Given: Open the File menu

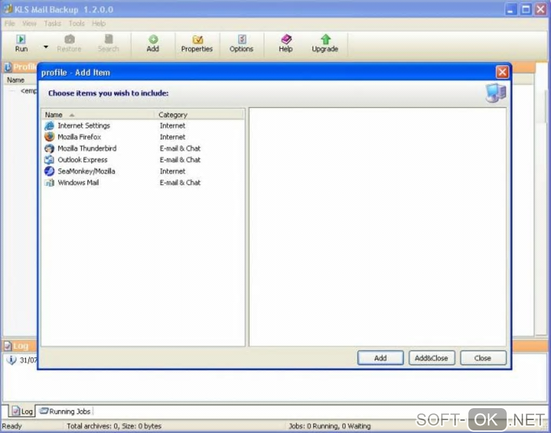Looking at the screenshot, I should click(10, 24).
